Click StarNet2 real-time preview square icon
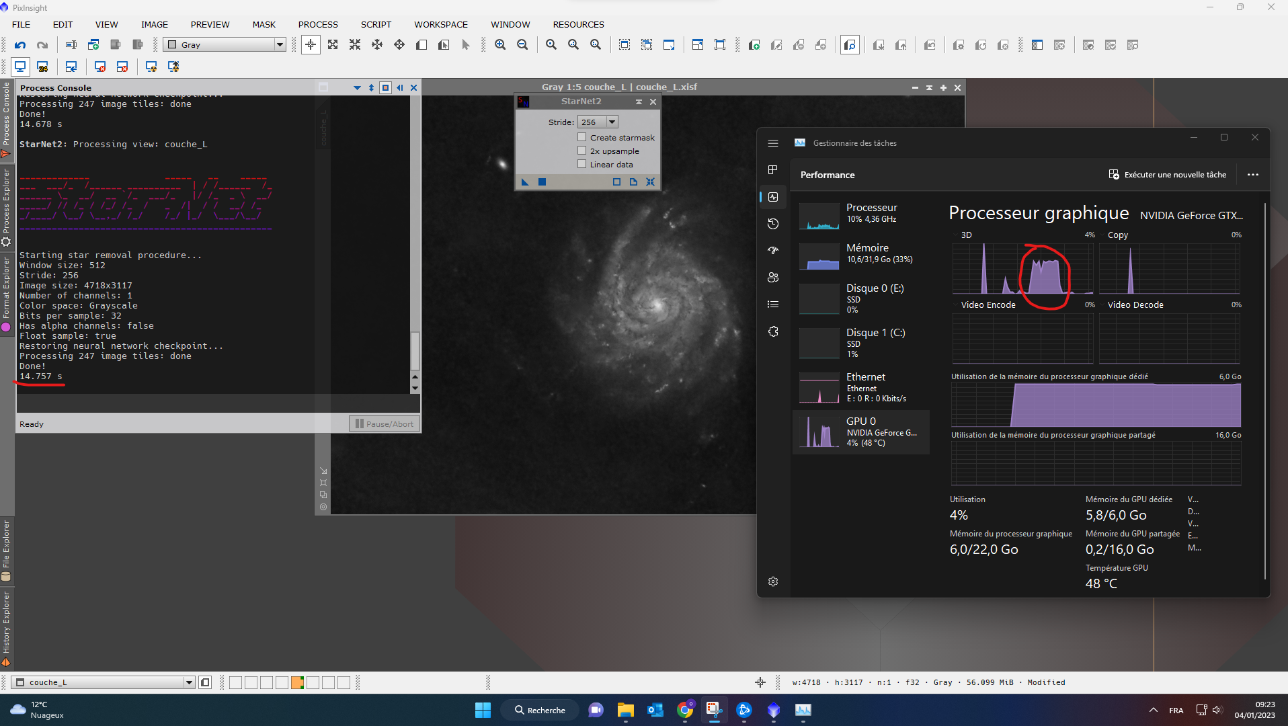The image size is (1288, 726). pos(616,182)
